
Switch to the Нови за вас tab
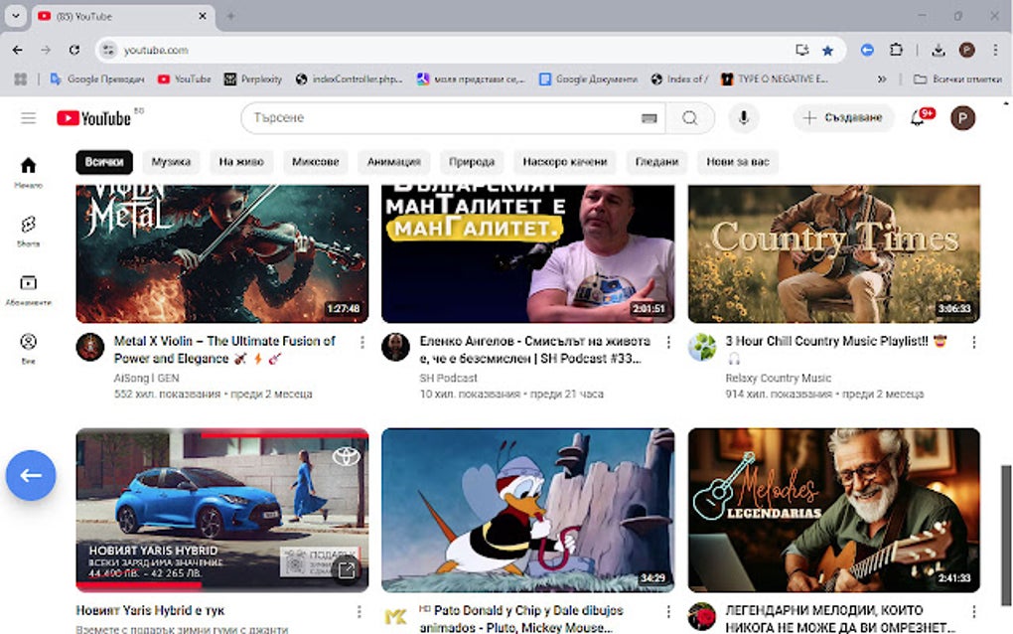click(737, 161)
